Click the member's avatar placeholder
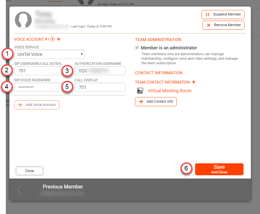This screenshot has height=214, width=260. [x=23, y=20]
